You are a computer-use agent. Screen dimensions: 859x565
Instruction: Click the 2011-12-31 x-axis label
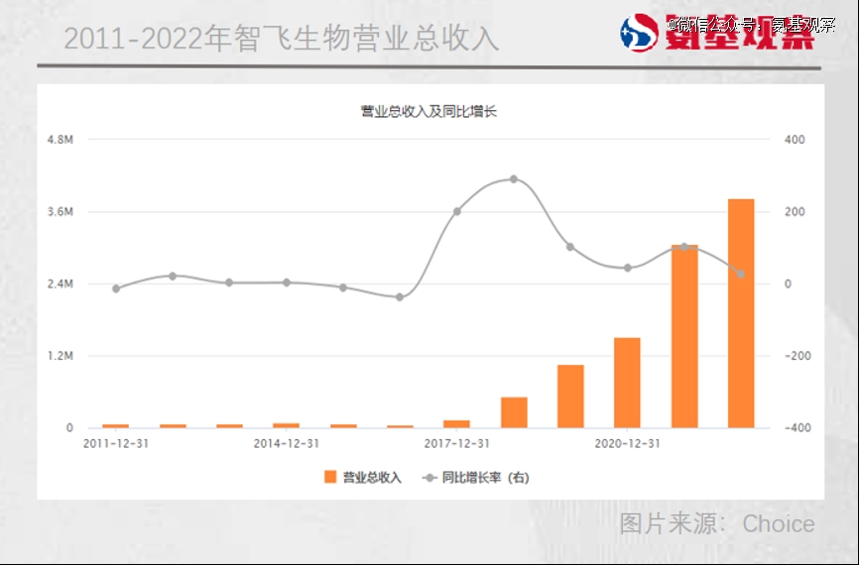pos(116,443)
